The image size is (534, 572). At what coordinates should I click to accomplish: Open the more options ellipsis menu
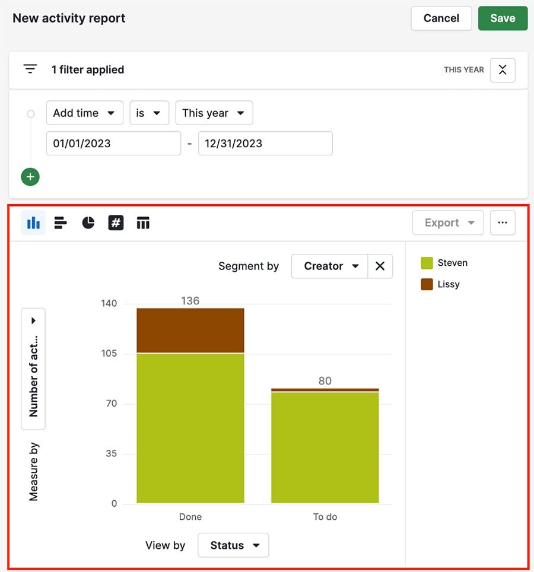click(503, 223)
